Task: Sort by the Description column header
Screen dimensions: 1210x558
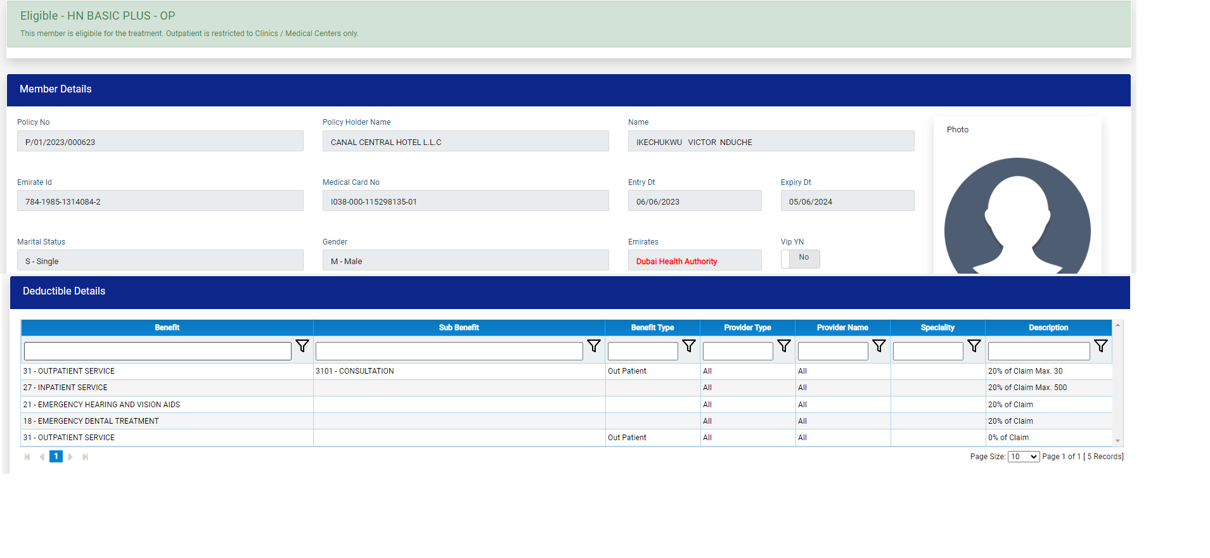Action: (1048, 327)
